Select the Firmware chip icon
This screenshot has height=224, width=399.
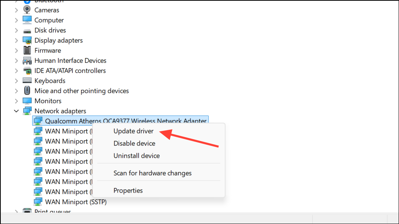click(x=27, y=50)
